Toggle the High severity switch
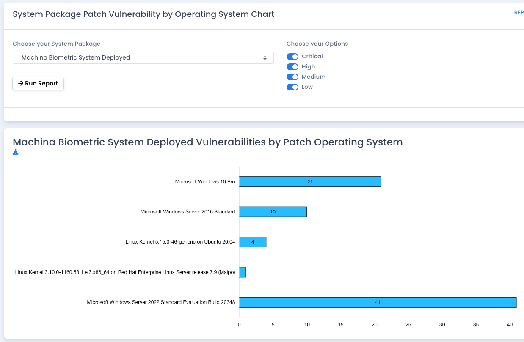Screen dimensions: 524x342 pyautogui.click(x=292, y=67)
